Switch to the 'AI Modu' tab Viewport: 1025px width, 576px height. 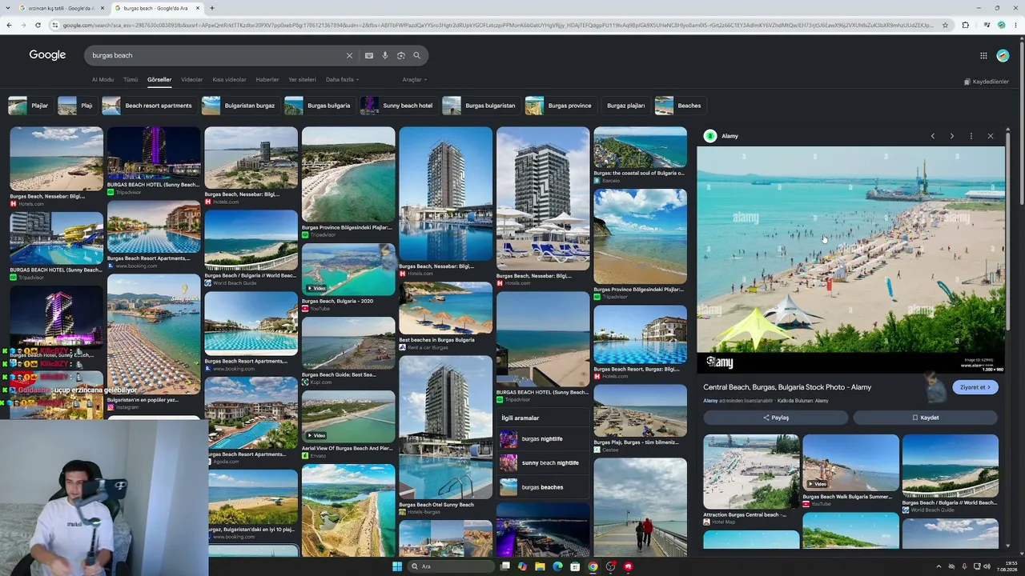102,80
